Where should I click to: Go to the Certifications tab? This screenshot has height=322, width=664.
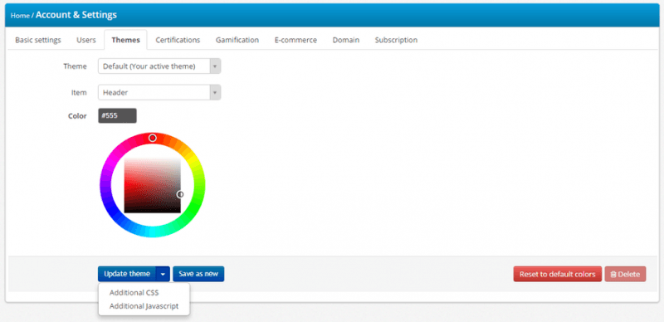178,40
